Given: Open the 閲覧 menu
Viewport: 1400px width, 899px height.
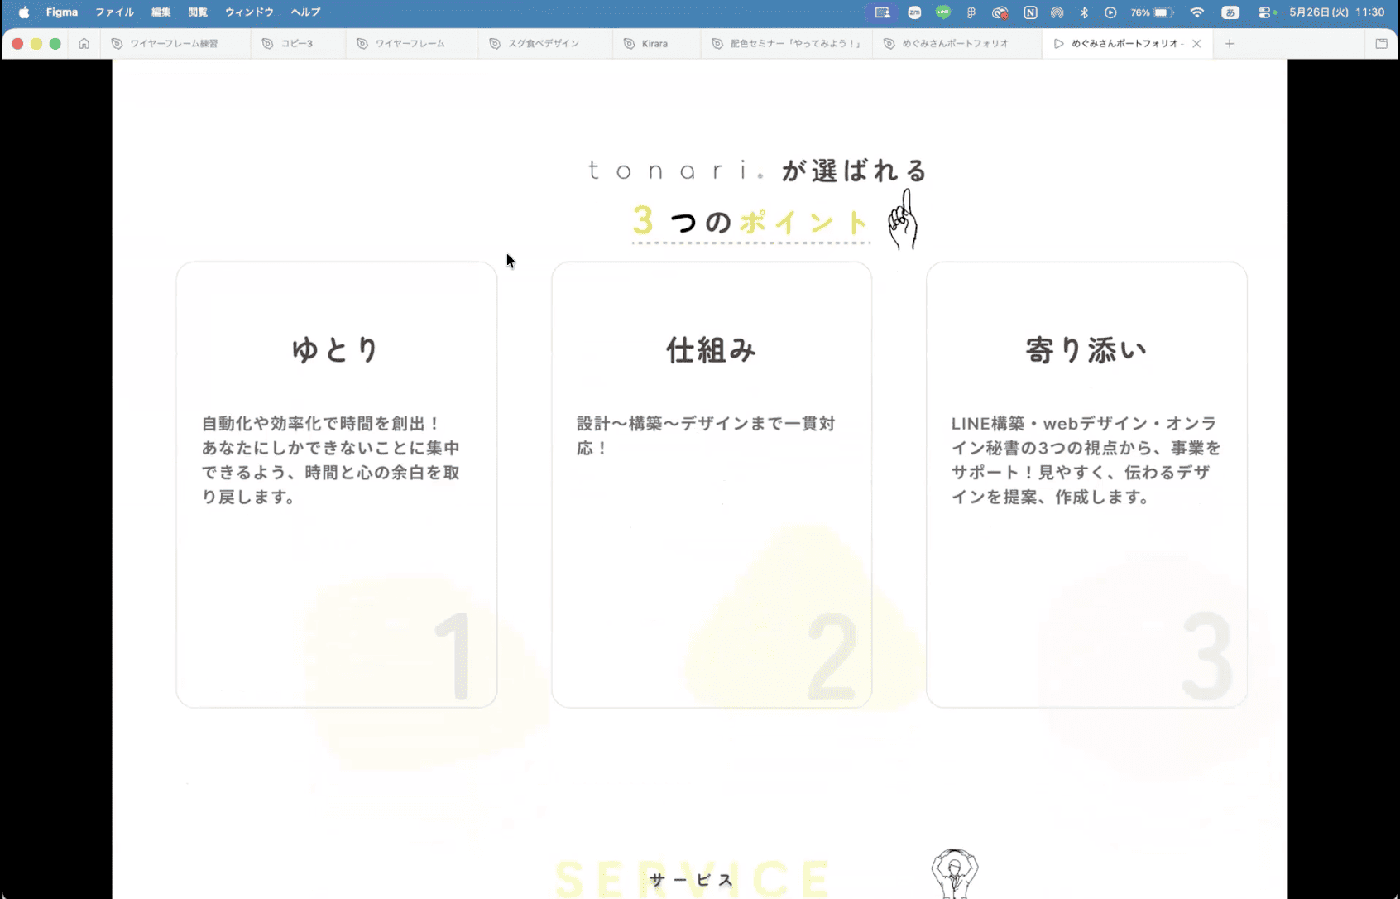Looking at the screenshot, I should [198, 12].
